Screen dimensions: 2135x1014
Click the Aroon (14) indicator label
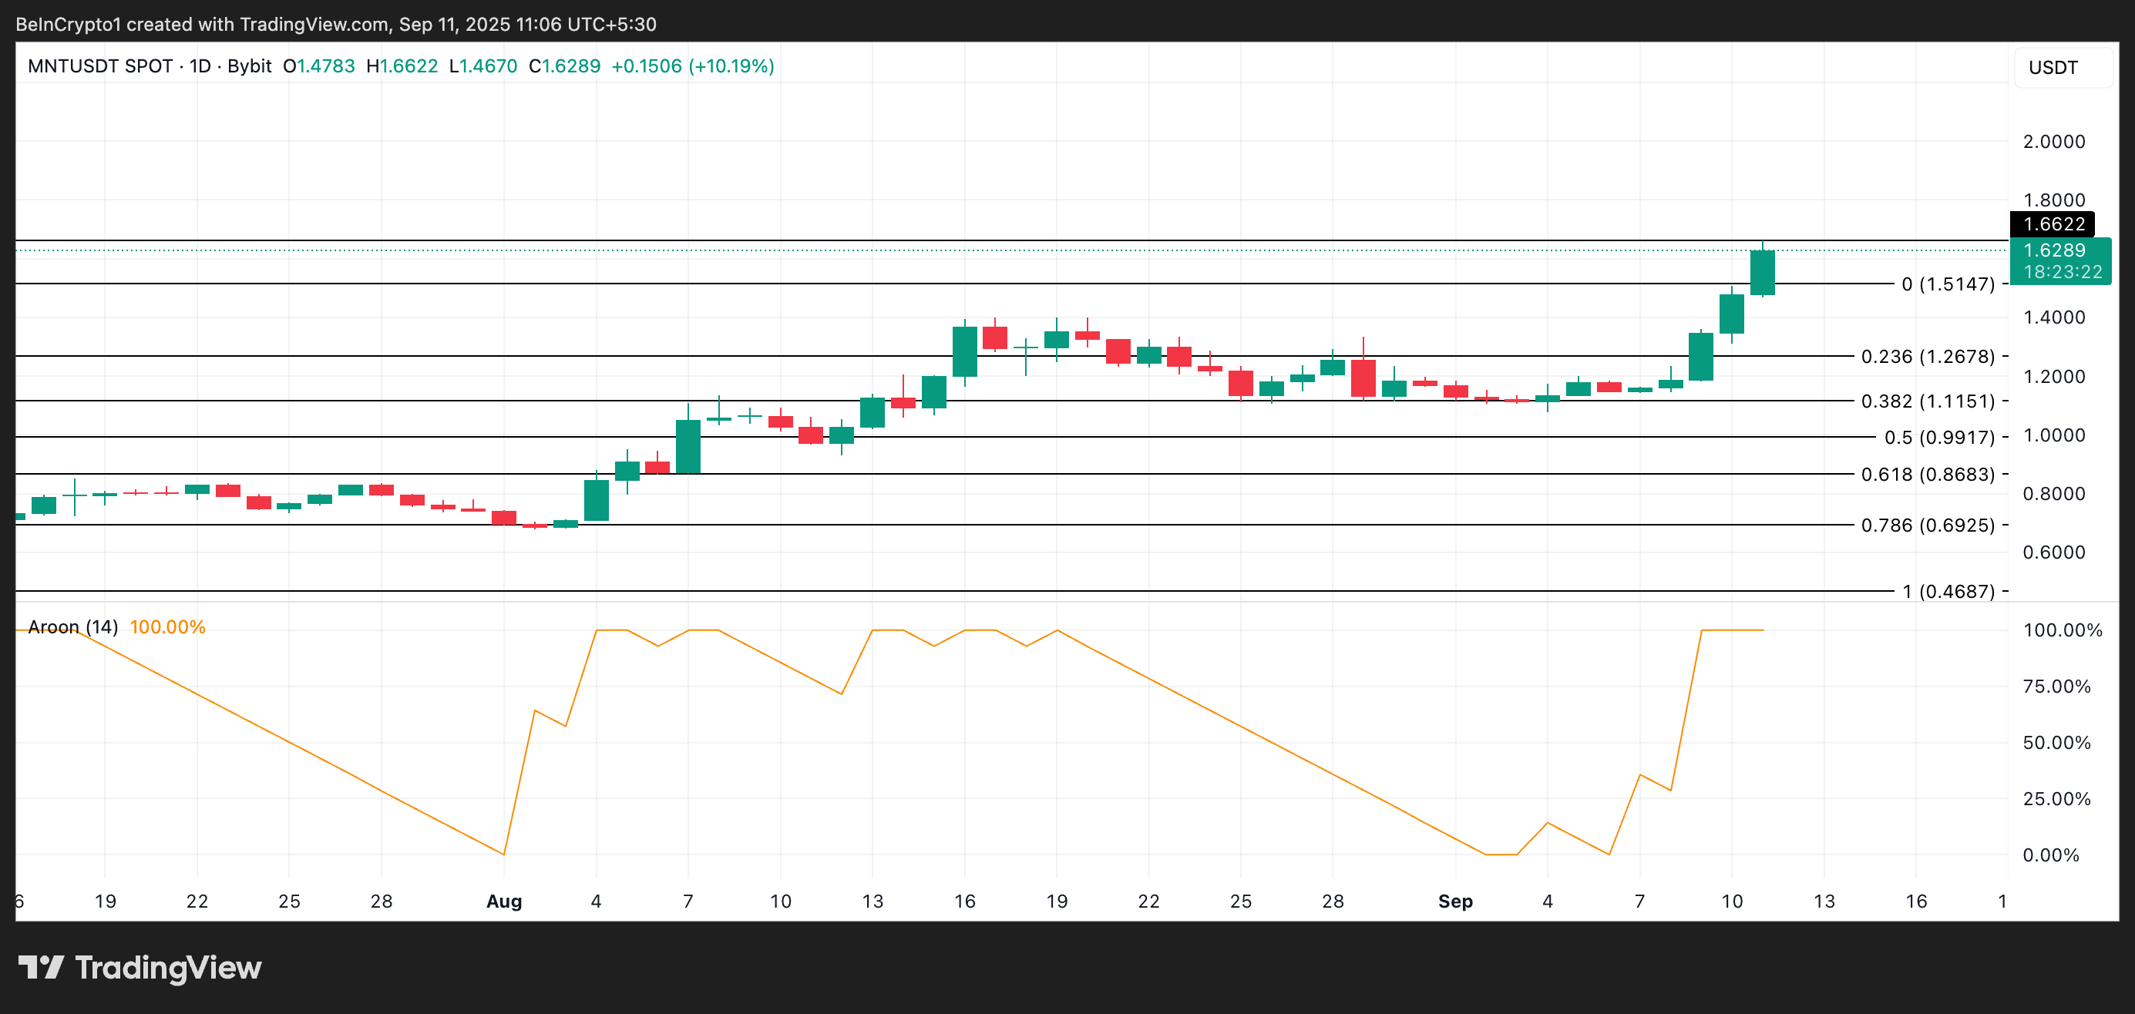[x=74, y=627]
